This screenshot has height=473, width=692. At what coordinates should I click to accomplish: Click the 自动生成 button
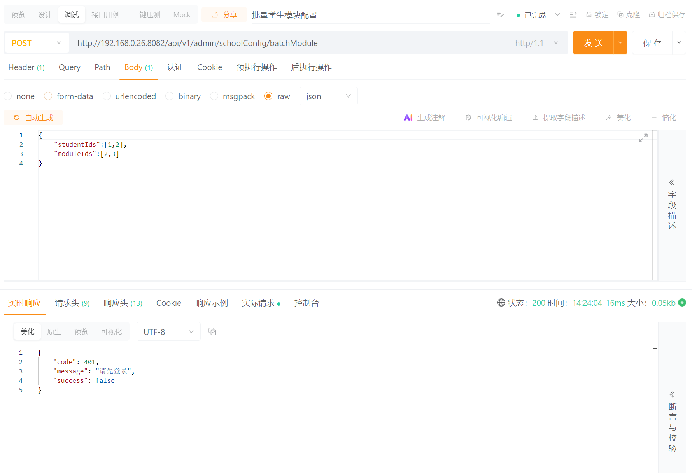33,117
